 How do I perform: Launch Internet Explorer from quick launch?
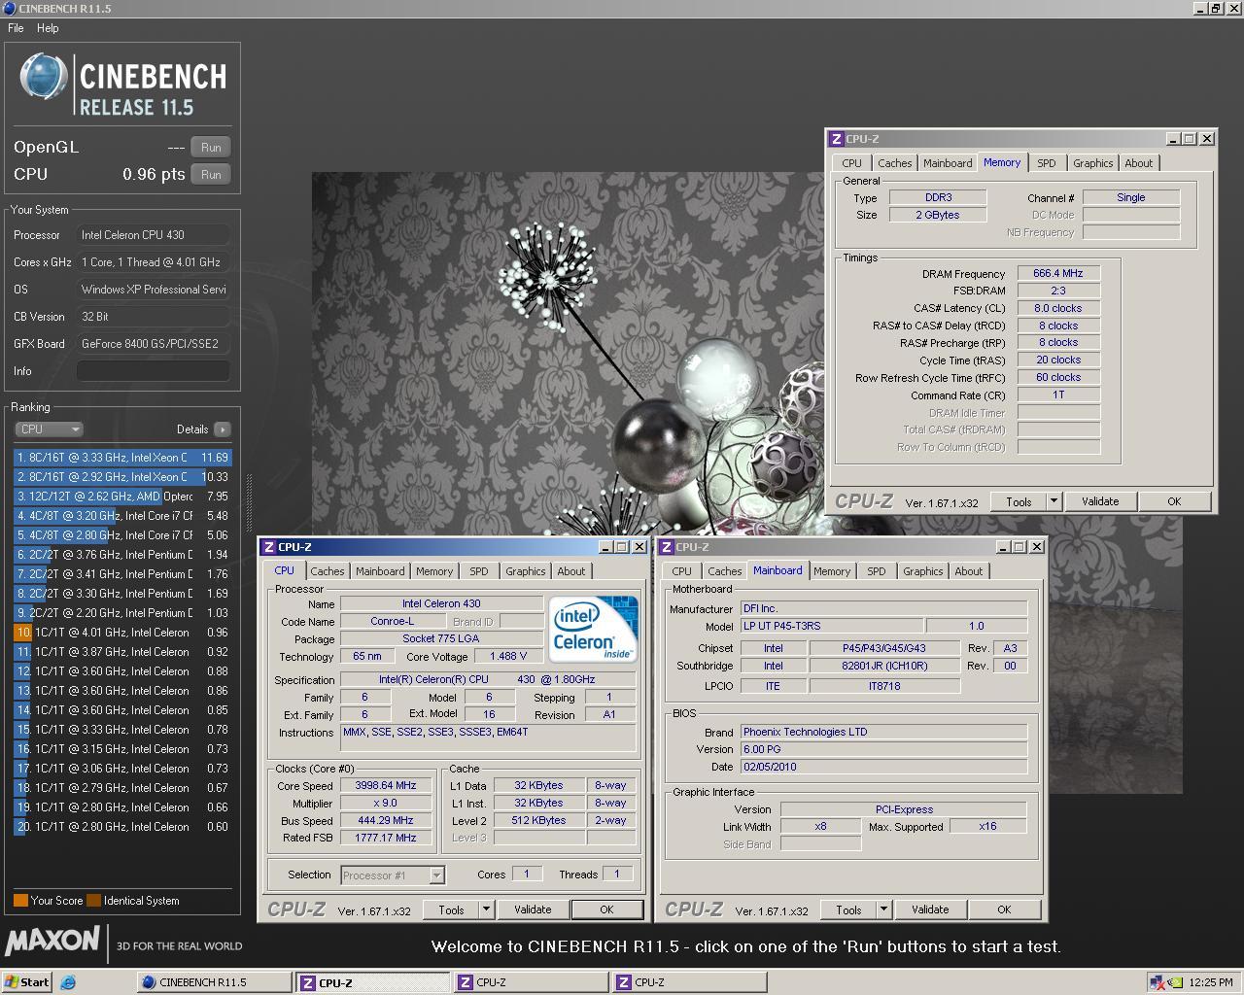(68, 982)
